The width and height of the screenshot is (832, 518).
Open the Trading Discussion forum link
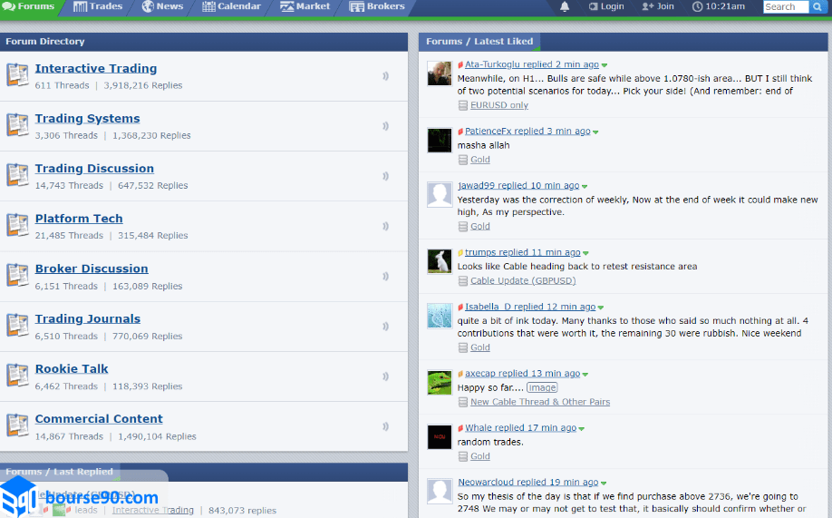click(x=94, y=169)
